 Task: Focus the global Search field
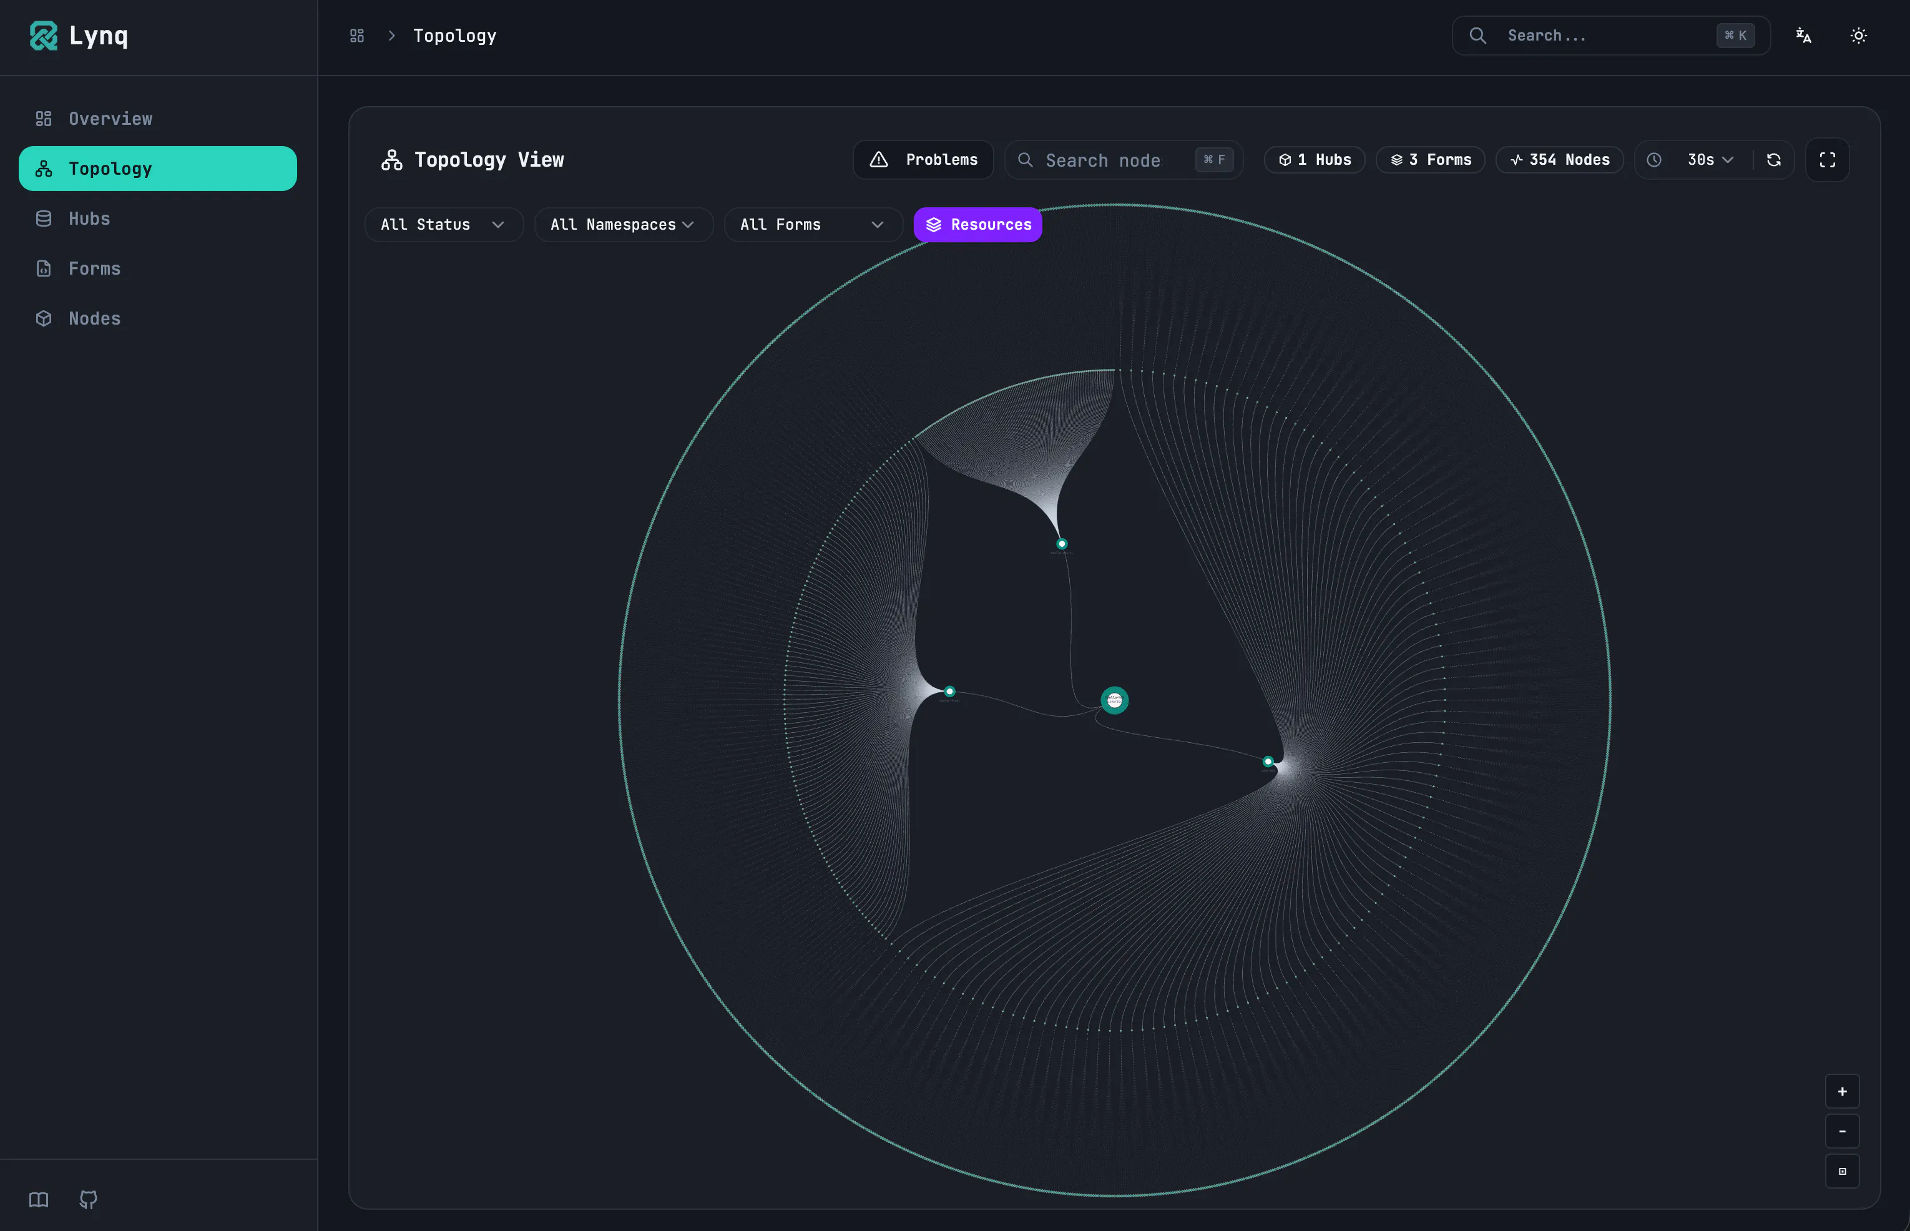tap(1610, 35)
